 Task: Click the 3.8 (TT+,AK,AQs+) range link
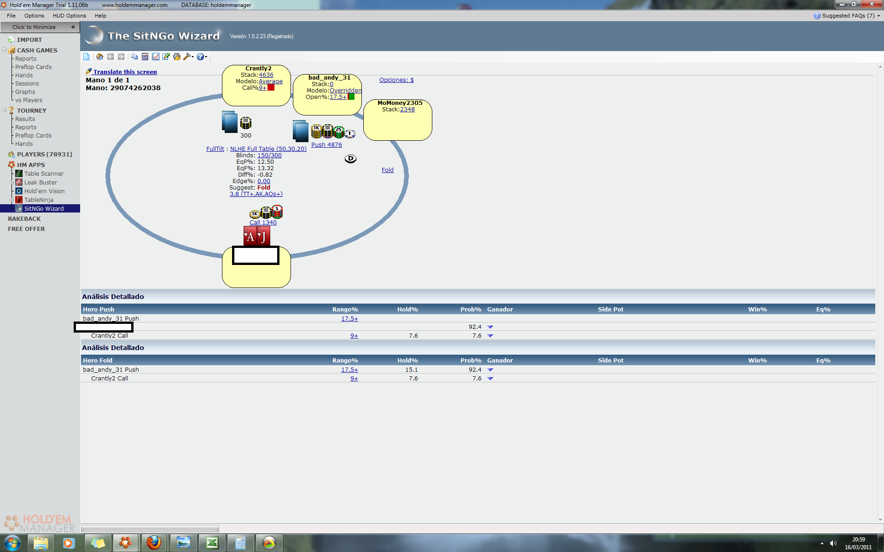[256, 194]
